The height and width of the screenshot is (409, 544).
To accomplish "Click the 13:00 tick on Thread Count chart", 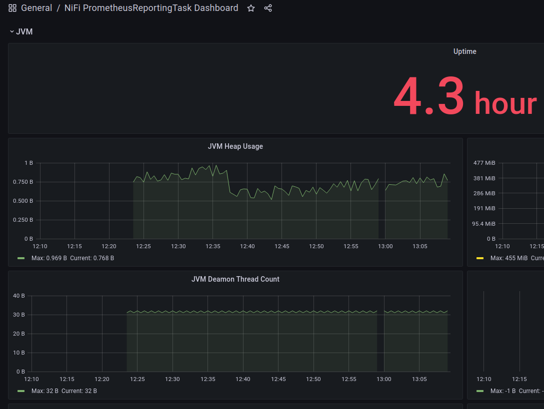I will pyautogui.click(x=383, y=379).
